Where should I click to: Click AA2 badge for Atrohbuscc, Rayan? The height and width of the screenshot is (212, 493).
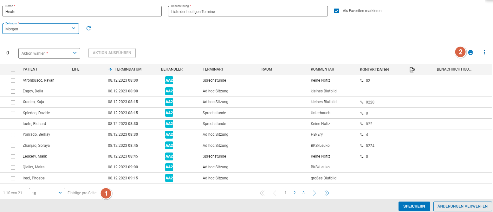pos(169,80)
